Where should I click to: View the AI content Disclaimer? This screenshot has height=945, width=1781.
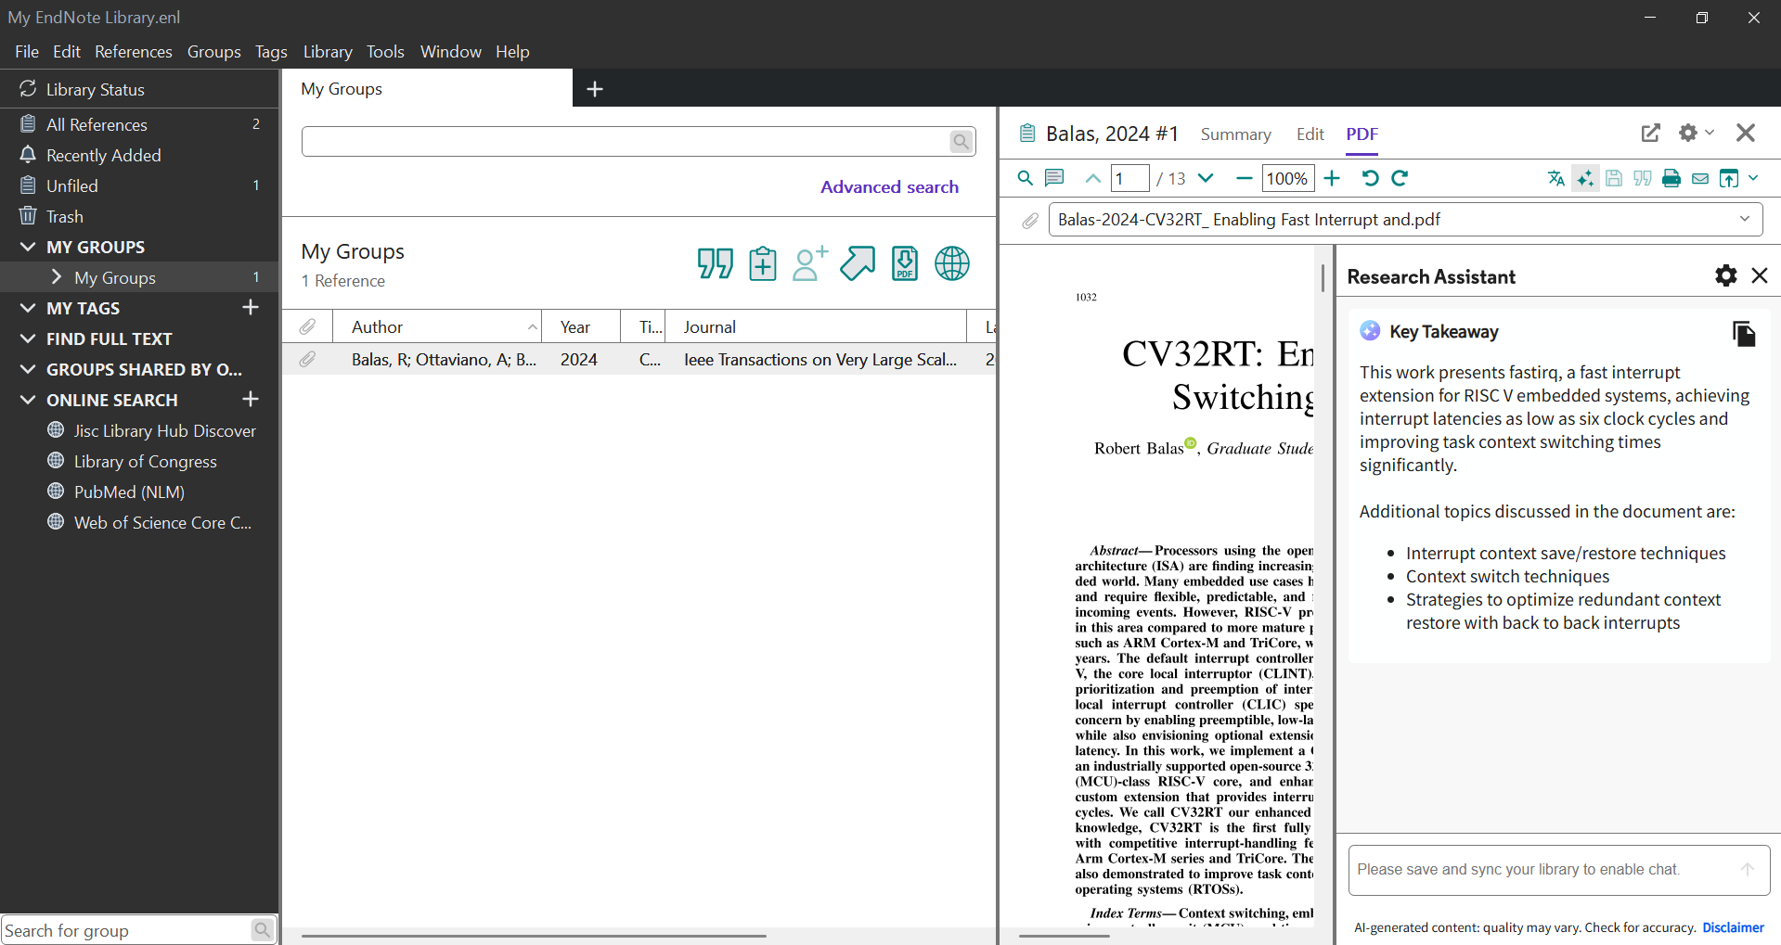(x=1732, y=927)
